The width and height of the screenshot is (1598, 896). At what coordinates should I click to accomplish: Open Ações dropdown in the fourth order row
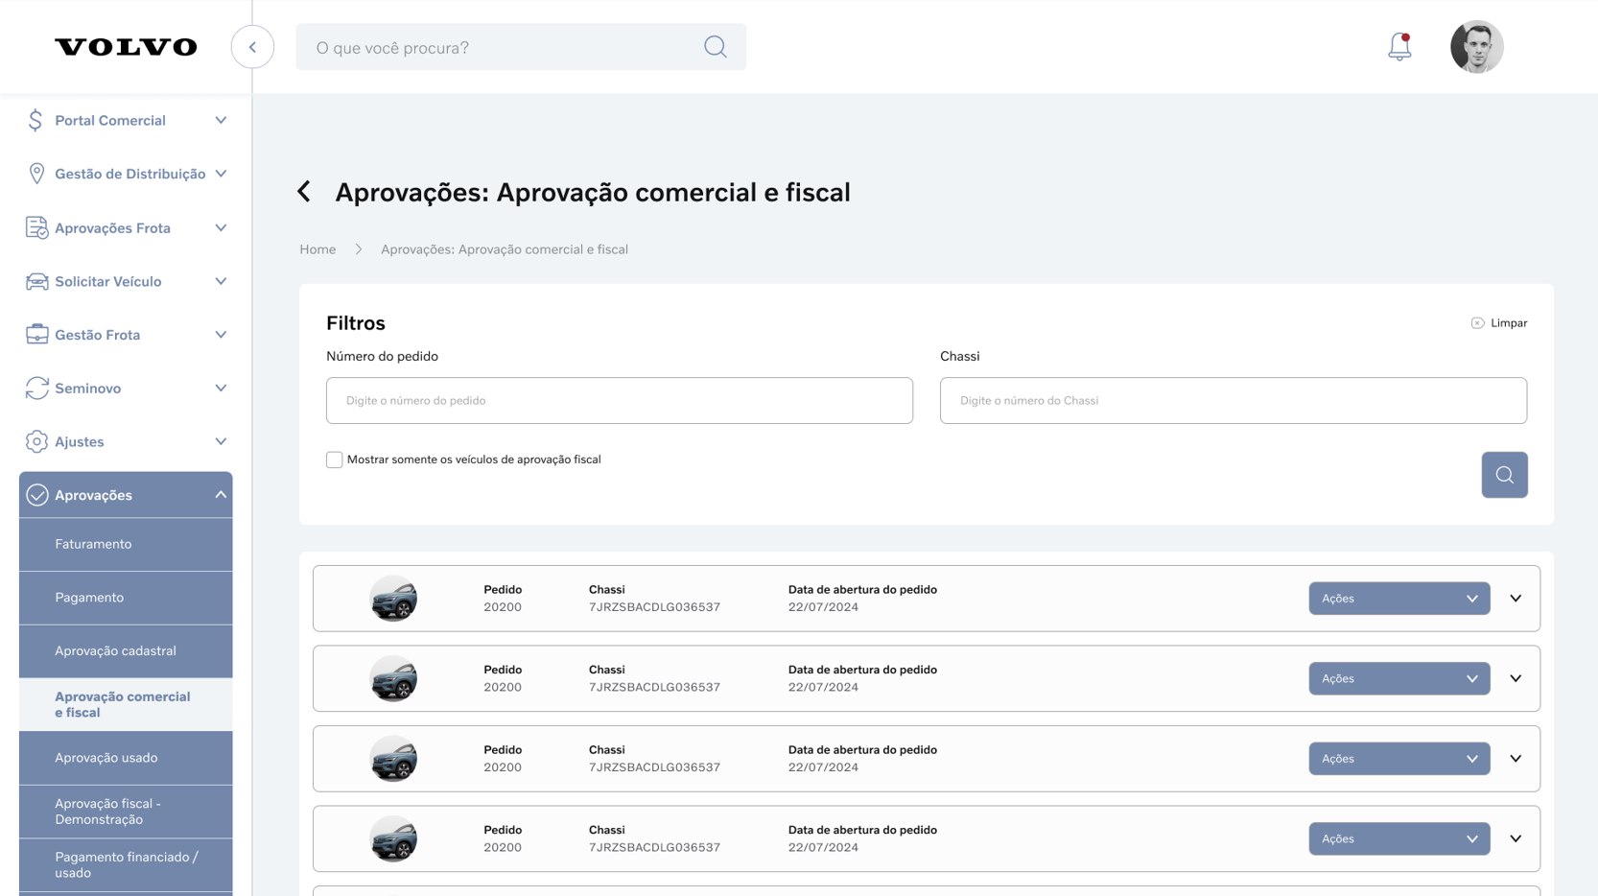coord(1398,839)
